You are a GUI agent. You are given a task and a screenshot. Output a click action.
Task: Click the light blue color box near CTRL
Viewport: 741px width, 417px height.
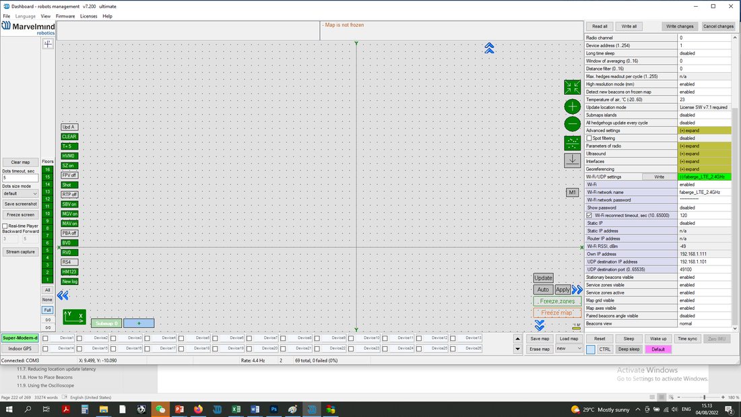(591, 350)
